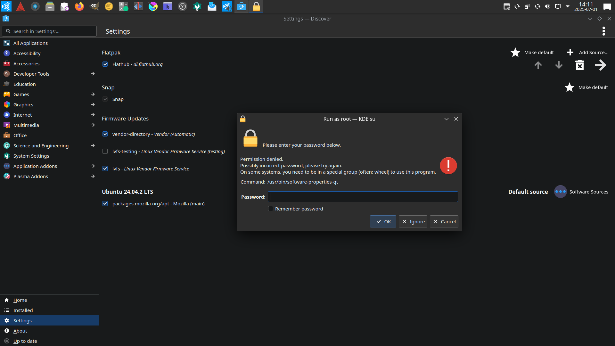Viewport: 615px width, 346px height.
Task: Click the Software Sources dots icon
Action: 560,192
